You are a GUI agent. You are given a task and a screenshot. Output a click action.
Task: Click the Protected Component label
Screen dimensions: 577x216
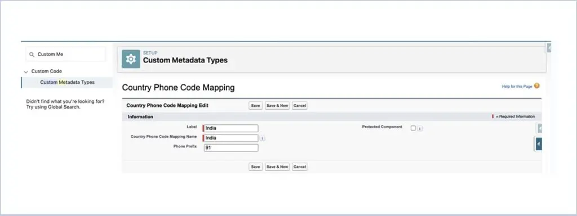click(382, 127)
